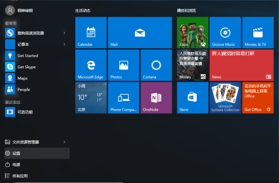
Task: Open the Get Office tile
Action: [x=258, y=98]
